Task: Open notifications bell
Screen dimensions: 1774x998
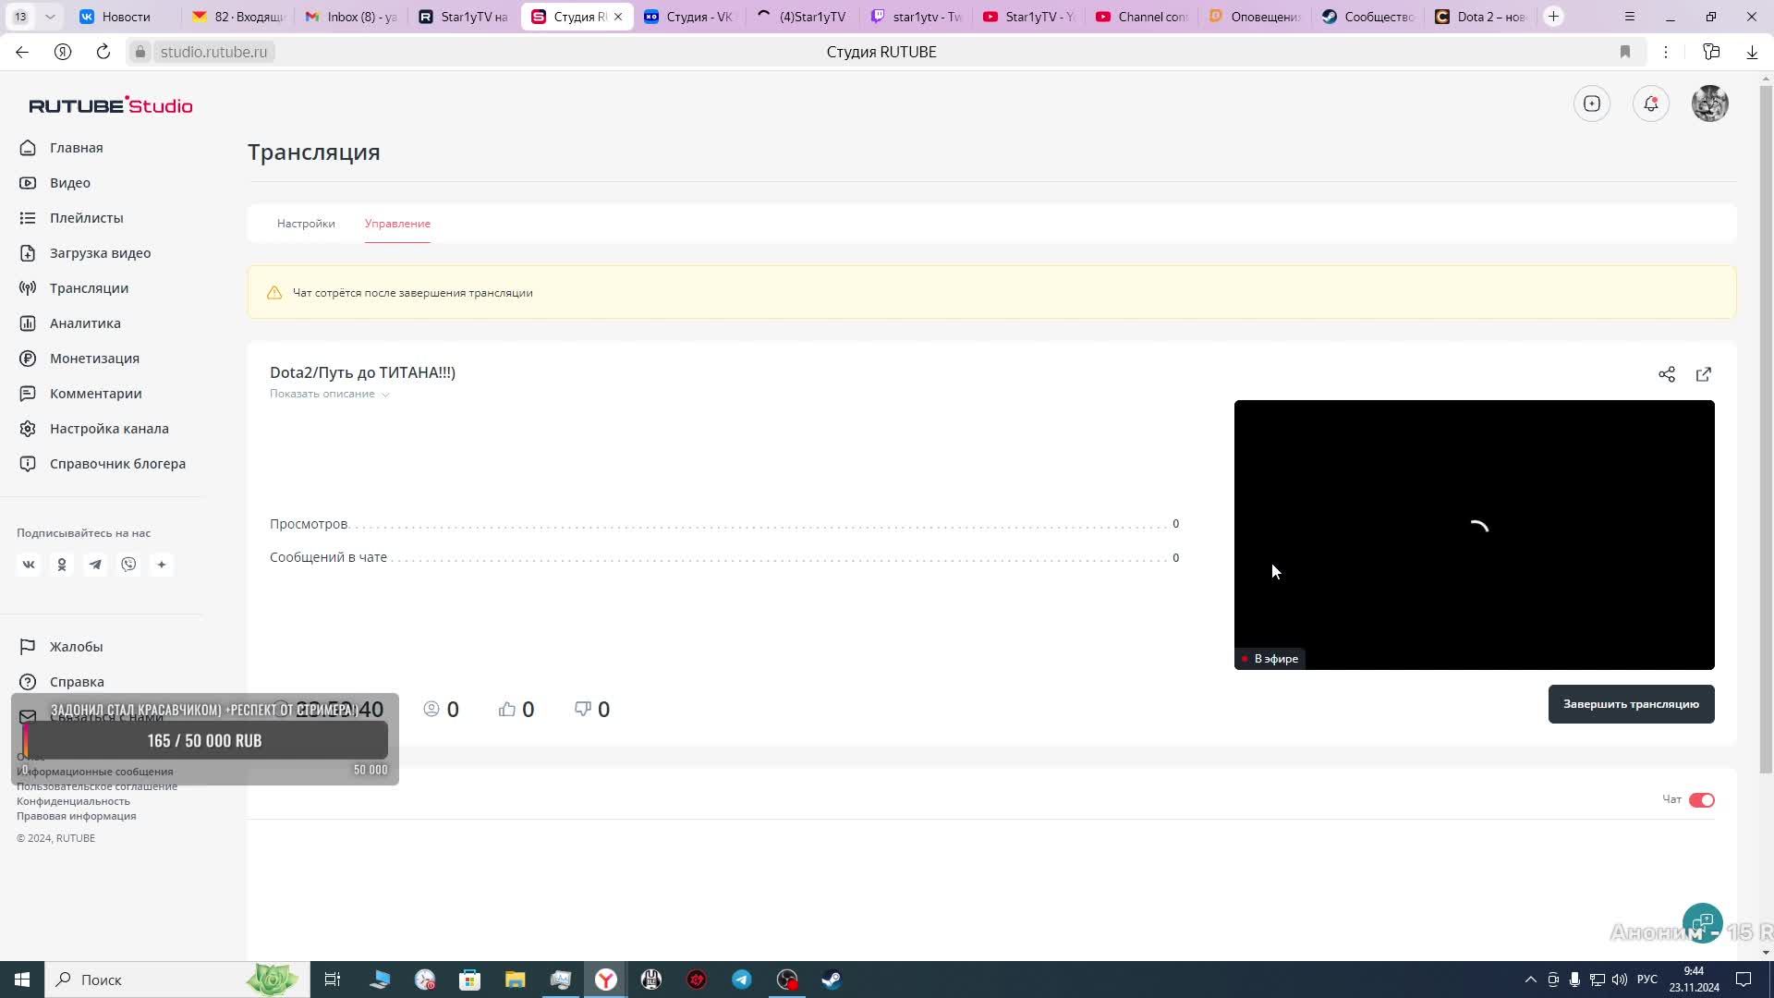Action: [x=1651, y=103]
